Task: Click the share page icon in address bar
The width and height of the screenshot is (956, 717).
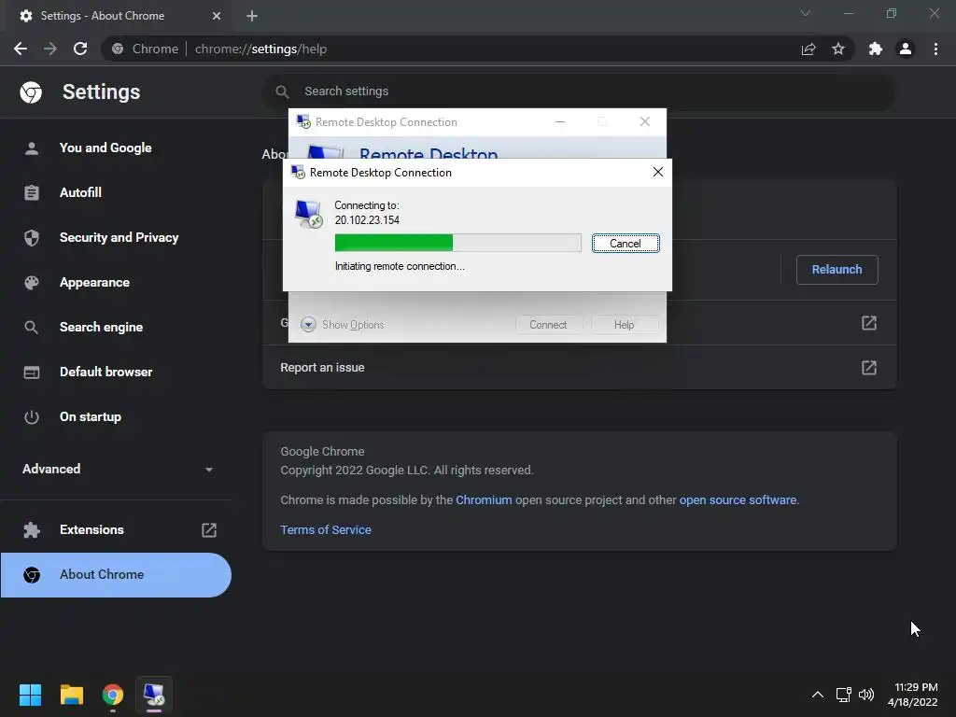Action: point(808,49)
